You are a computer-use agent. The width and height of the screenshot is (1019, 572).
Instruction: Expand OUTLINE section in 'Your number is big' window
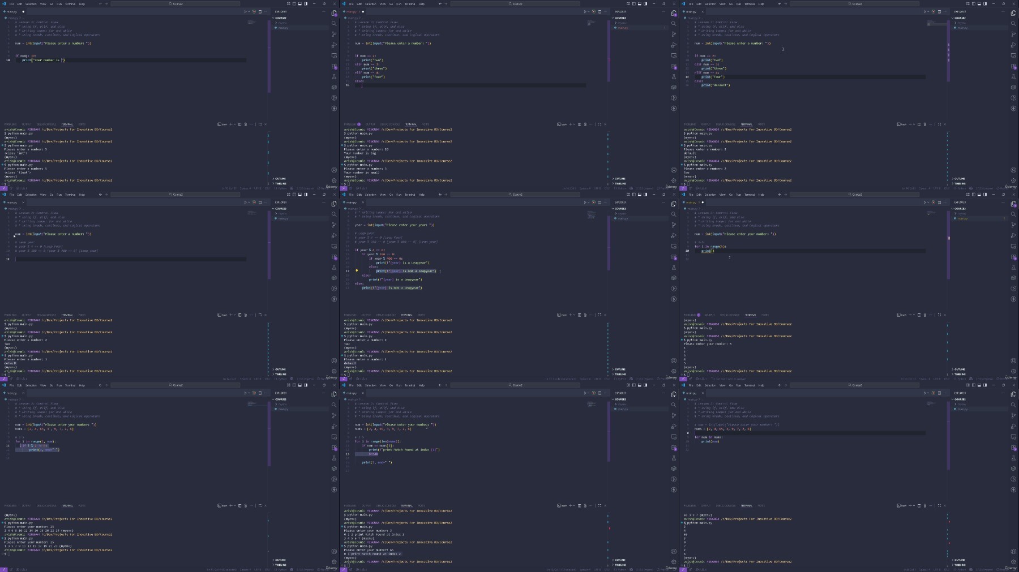(620, 179)
